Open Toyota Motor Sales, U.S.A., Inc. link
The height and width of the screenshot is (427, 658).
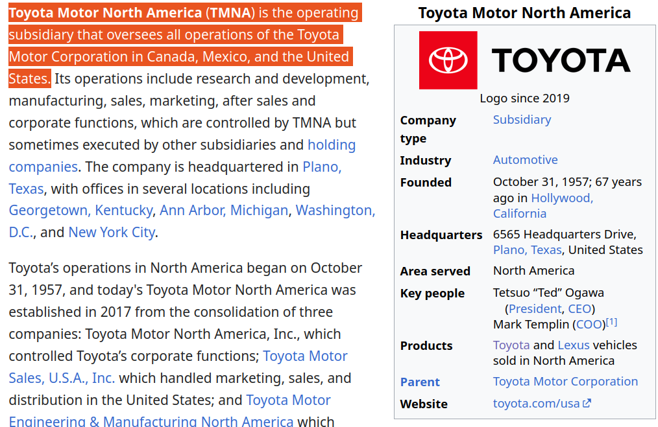(x=305, y=356)
